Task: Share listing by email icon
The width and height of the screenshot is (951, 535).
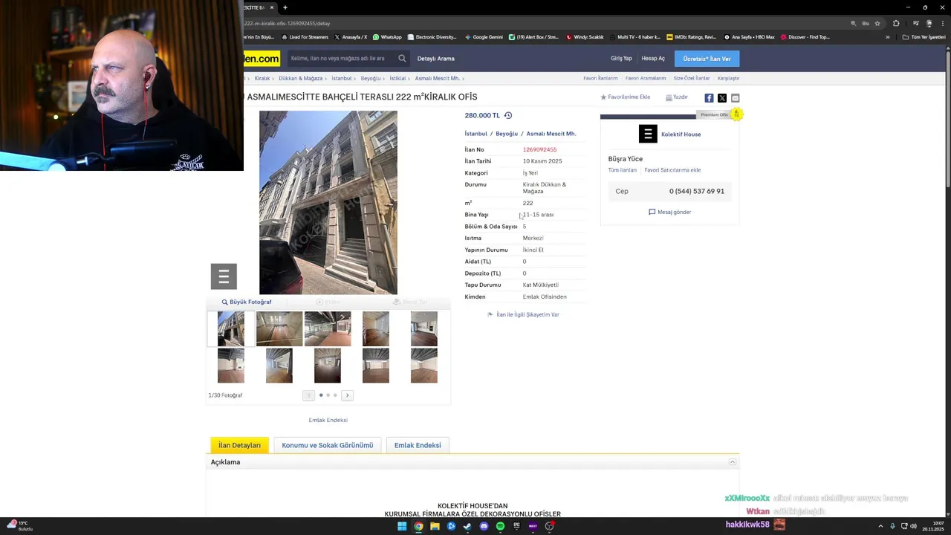Action: (x=736, y=98)
